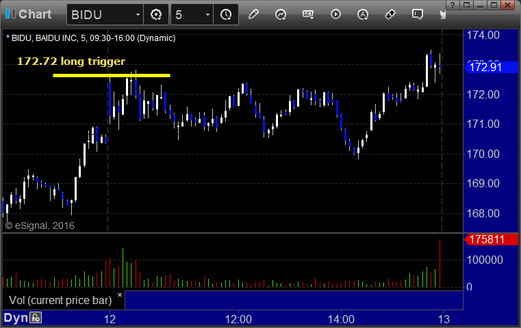Screen dimensions: 521x328
Task: Click the 175811 volume value label
Action: tap(491, 239)
